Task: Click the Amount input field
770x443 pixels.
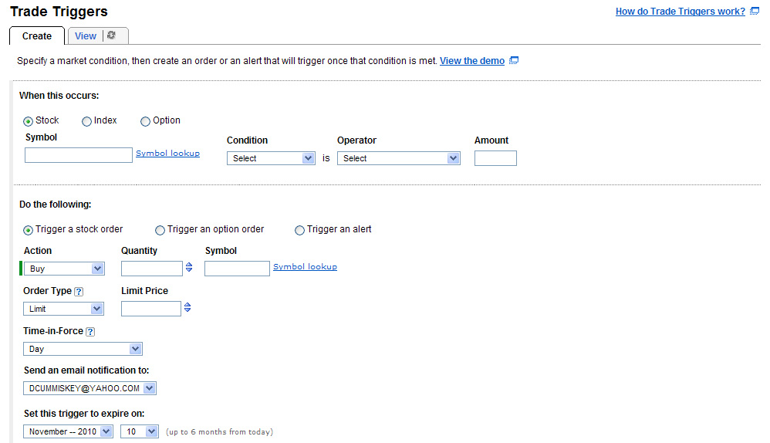Action: [495, 158]
